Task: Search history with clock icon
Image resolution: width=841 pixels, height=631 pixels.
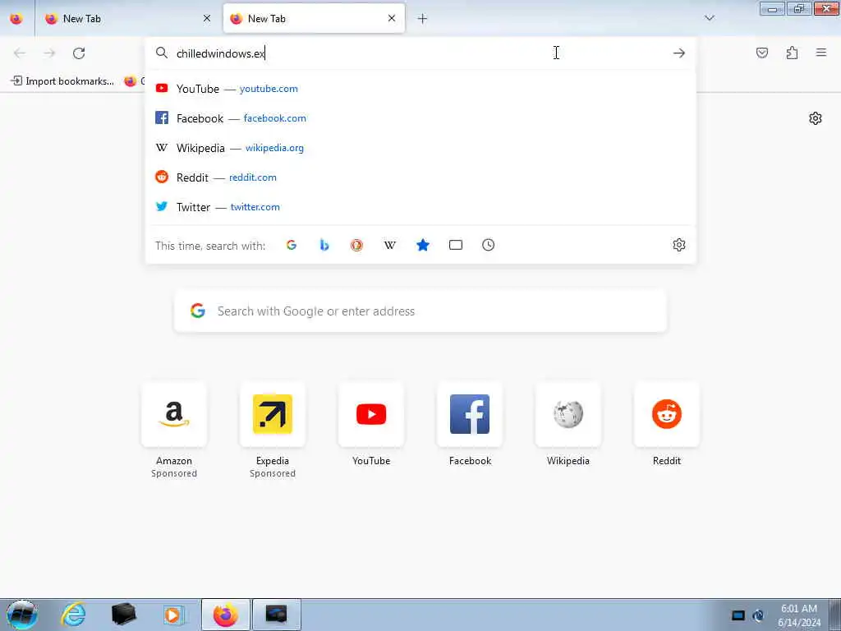Action: click(488, 245)
